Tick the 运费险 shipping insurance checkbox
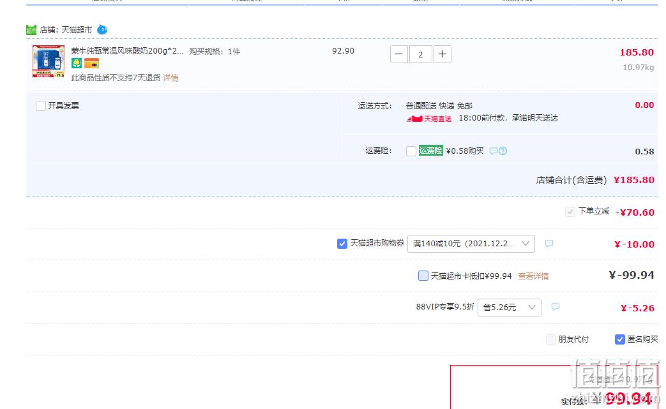 [411, 151]
